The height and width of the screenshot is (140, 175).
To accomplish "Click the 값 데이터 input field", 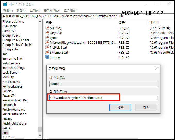I will (x=103, y=98).
